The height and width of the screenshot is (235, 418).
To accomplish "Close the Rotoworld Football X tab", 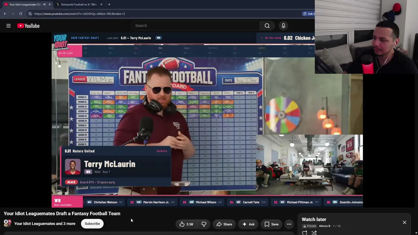I will coord(101,5).
